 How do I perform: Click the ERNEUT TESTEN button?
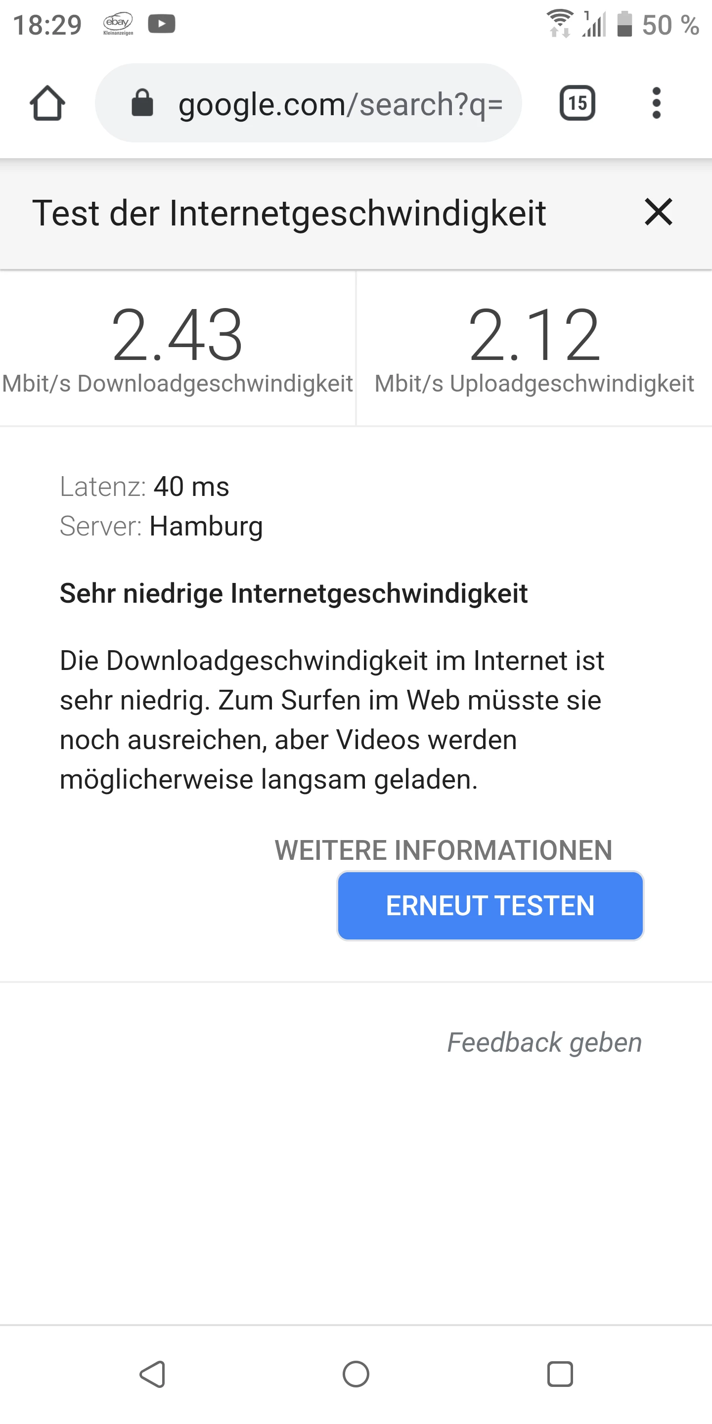point(490,906)
